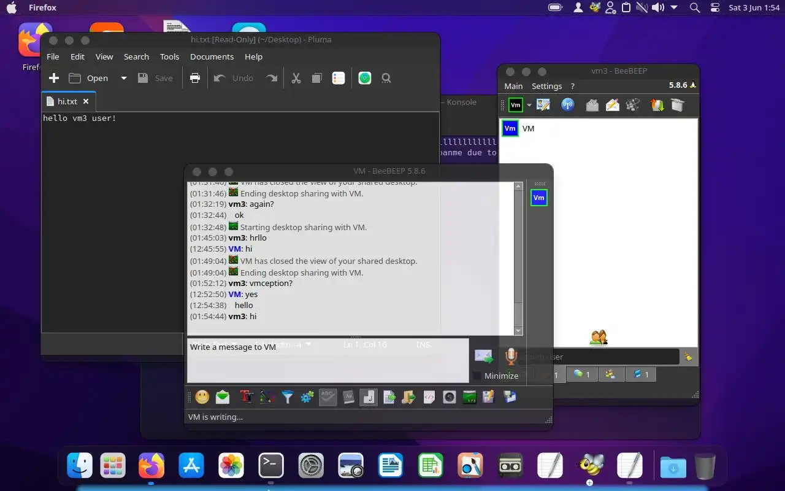Click the Vm status avatar in BeeBEEP toolbar
The width and height of the screenshot is (785, 491).
coord(516,105)
